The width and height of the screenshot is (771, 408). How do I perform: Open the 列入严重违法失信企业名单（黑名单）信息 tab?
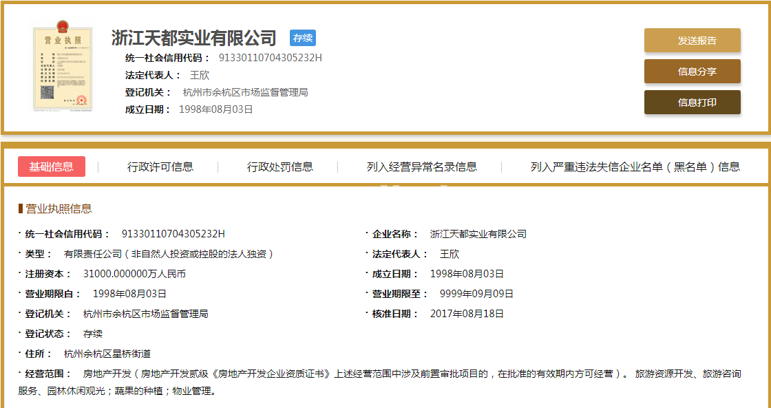[x=635, y=167]
